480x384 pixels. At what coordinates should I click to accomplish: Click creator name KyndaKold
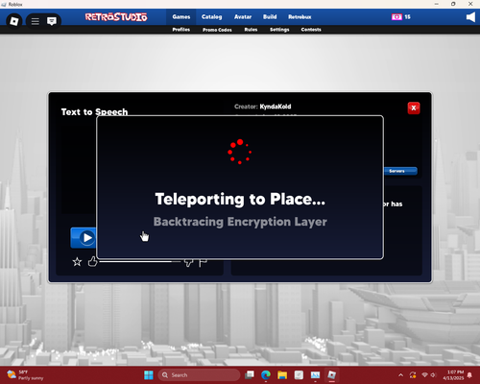pyautogui.click(x=276, y=107)
